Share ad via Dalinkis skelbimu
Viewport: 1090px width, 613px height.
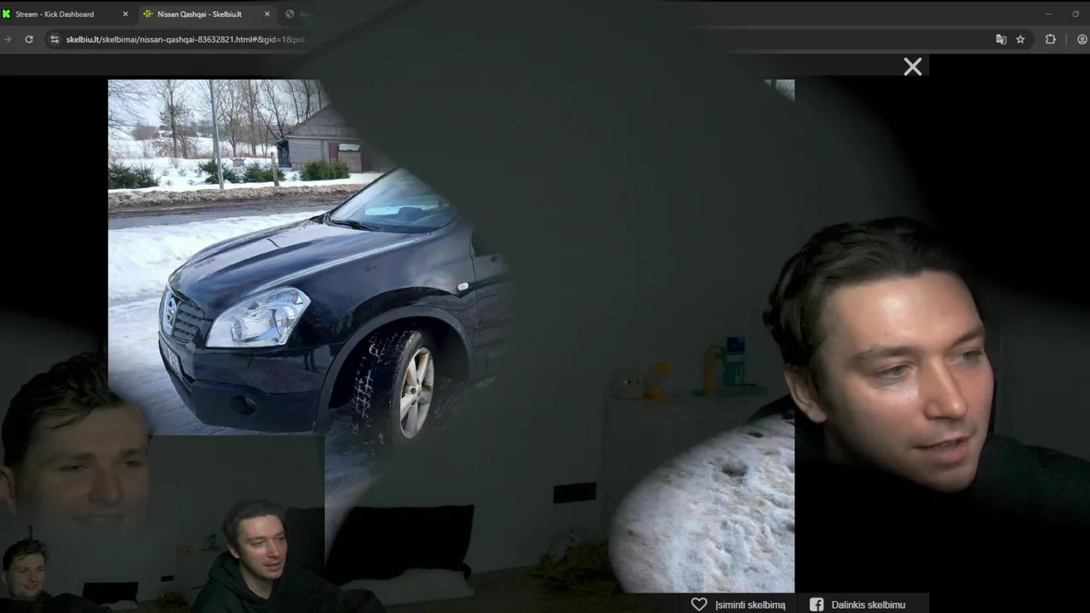[857, 604]
